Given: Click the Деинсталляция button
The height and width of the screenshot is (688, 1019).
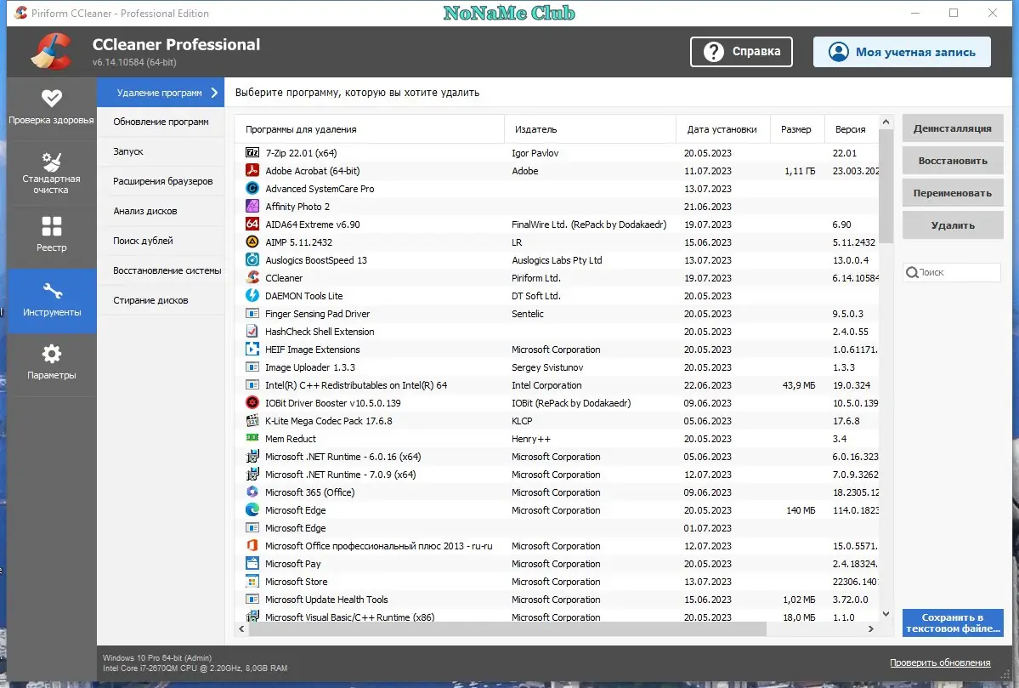Looking at the screenshot, I should pyautogui.click(x=952, y=128).
